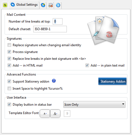Click the number of line breaks field

pyautogui.click(x=58, y=21)
